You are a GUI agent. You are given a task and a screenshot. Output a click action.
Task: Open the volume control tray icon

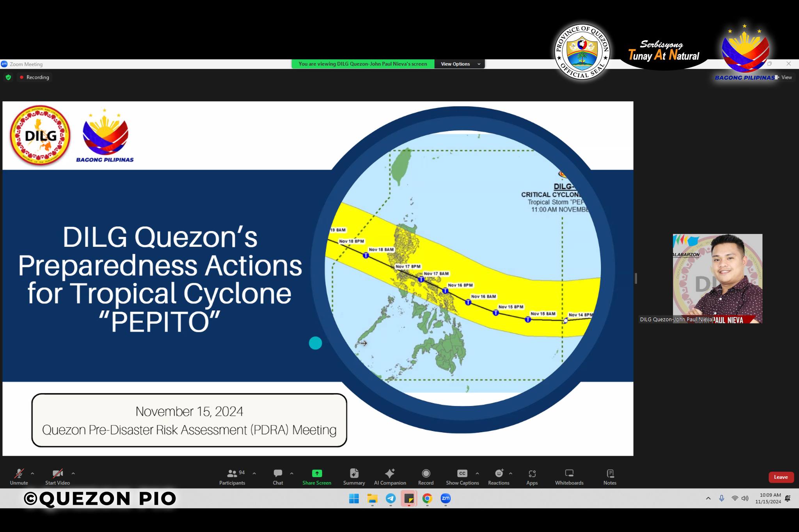pyautogui.click(x=745, y=498)
